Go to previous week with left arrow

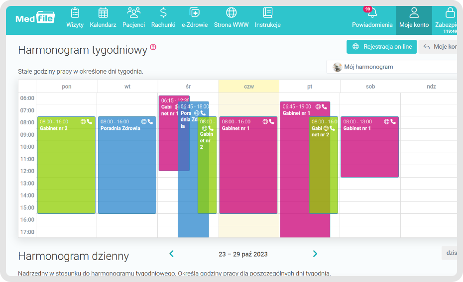[172, 254]
